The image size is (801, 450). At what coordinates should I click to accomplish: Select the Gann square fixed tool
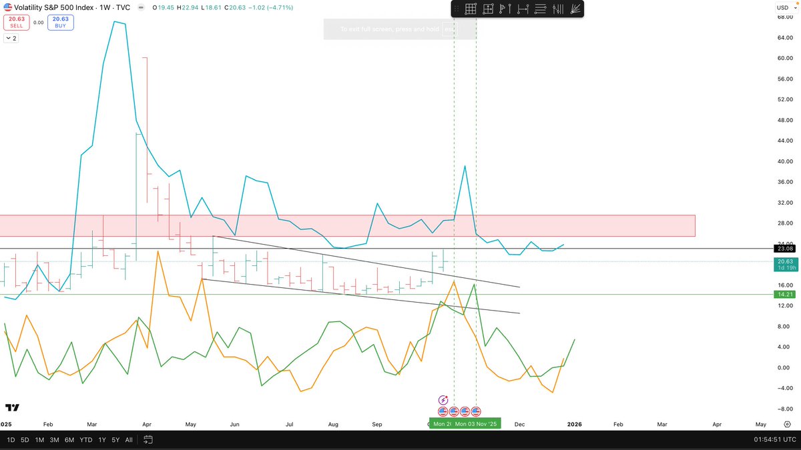point(488,9)
